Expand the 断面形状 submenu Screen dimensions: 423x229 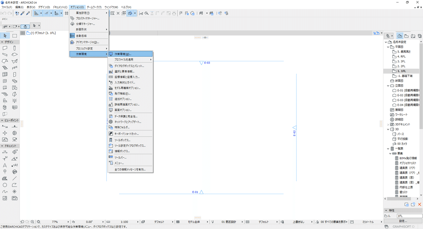[x=89, y=30]
